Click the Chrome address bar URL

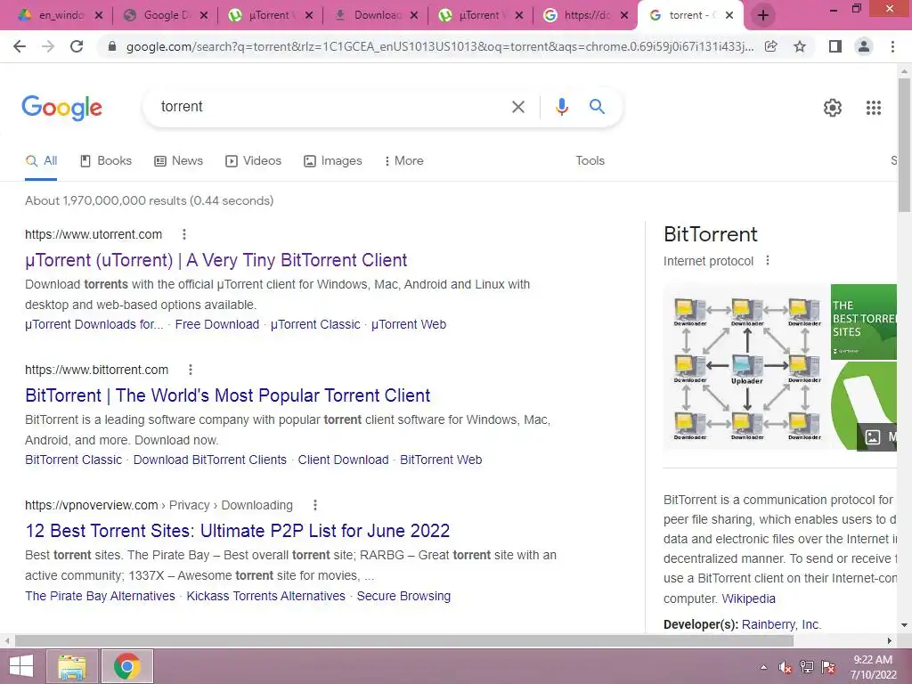(x=440, y=46)
